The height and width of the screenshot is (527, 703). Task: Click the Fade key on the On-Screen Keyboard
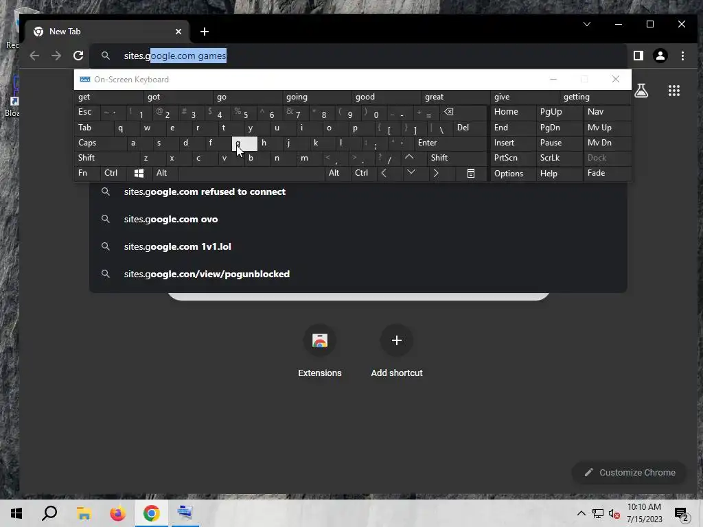click(x=607, y=173)
